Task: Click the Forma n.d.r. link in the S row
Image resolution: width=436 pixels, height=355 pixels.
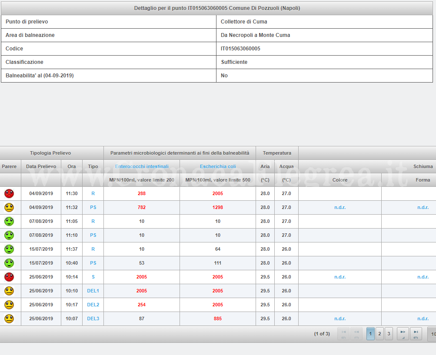Action: coord(423,277)
